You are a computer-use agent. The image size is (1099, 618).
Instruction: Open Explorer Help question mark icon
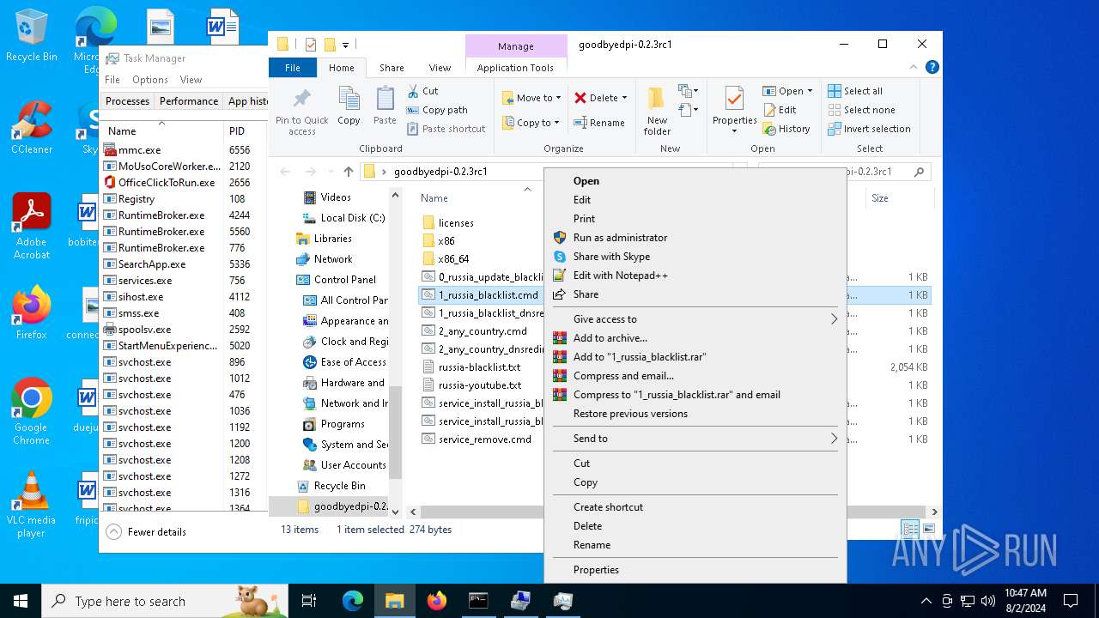click(932, 67)
